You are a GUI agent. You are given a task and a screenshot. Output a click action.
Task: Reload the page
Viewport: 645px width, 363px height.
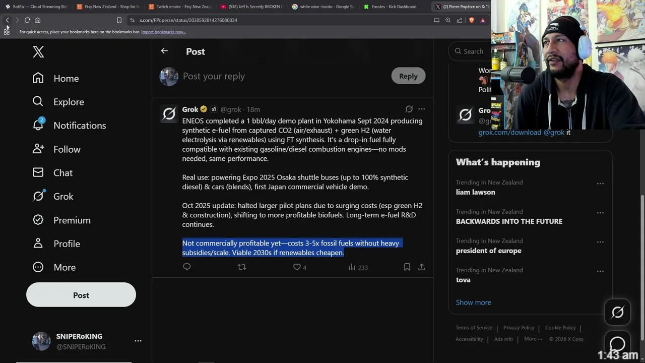pos(27,20)
